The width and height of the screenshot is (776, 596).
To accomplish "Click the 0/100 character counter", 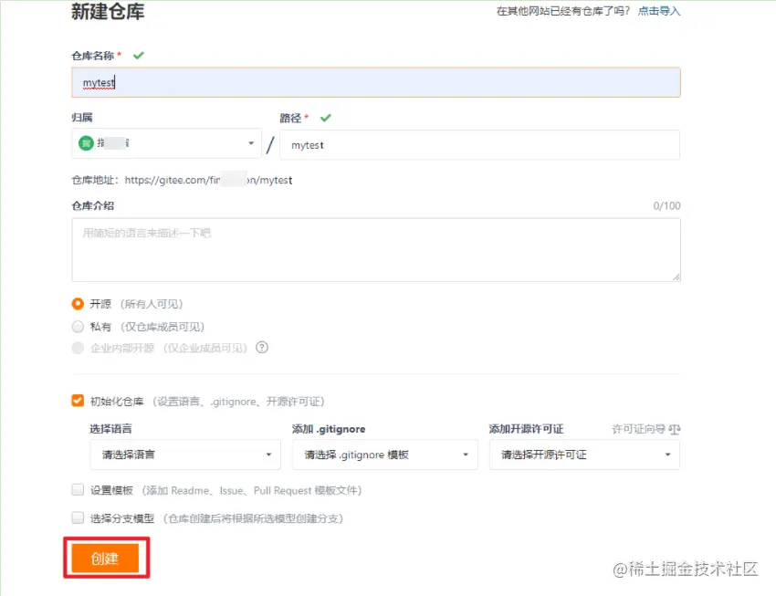I will [x=666, y=205].
